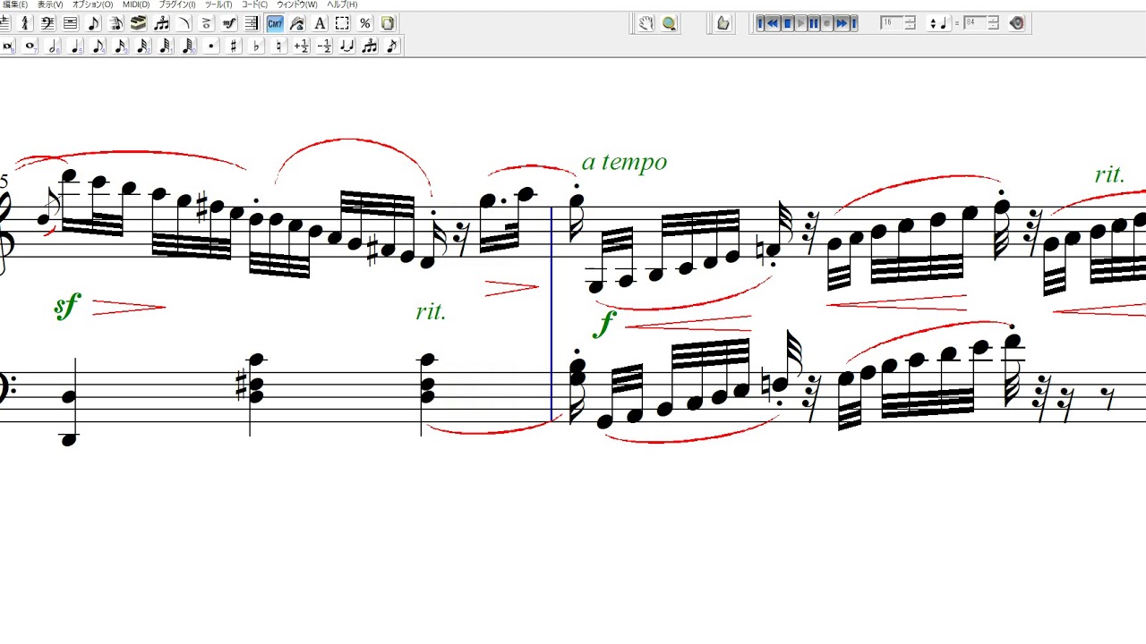Screen dimensions: 1146x644
Task: Choose the quarter note duration
Action: click(75, 47)
